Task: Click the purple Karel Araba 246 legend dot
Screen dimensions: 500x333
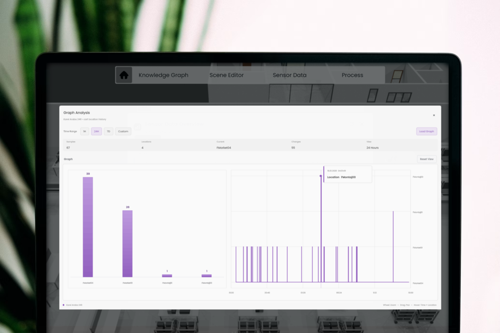Action: tap(63, 305)
